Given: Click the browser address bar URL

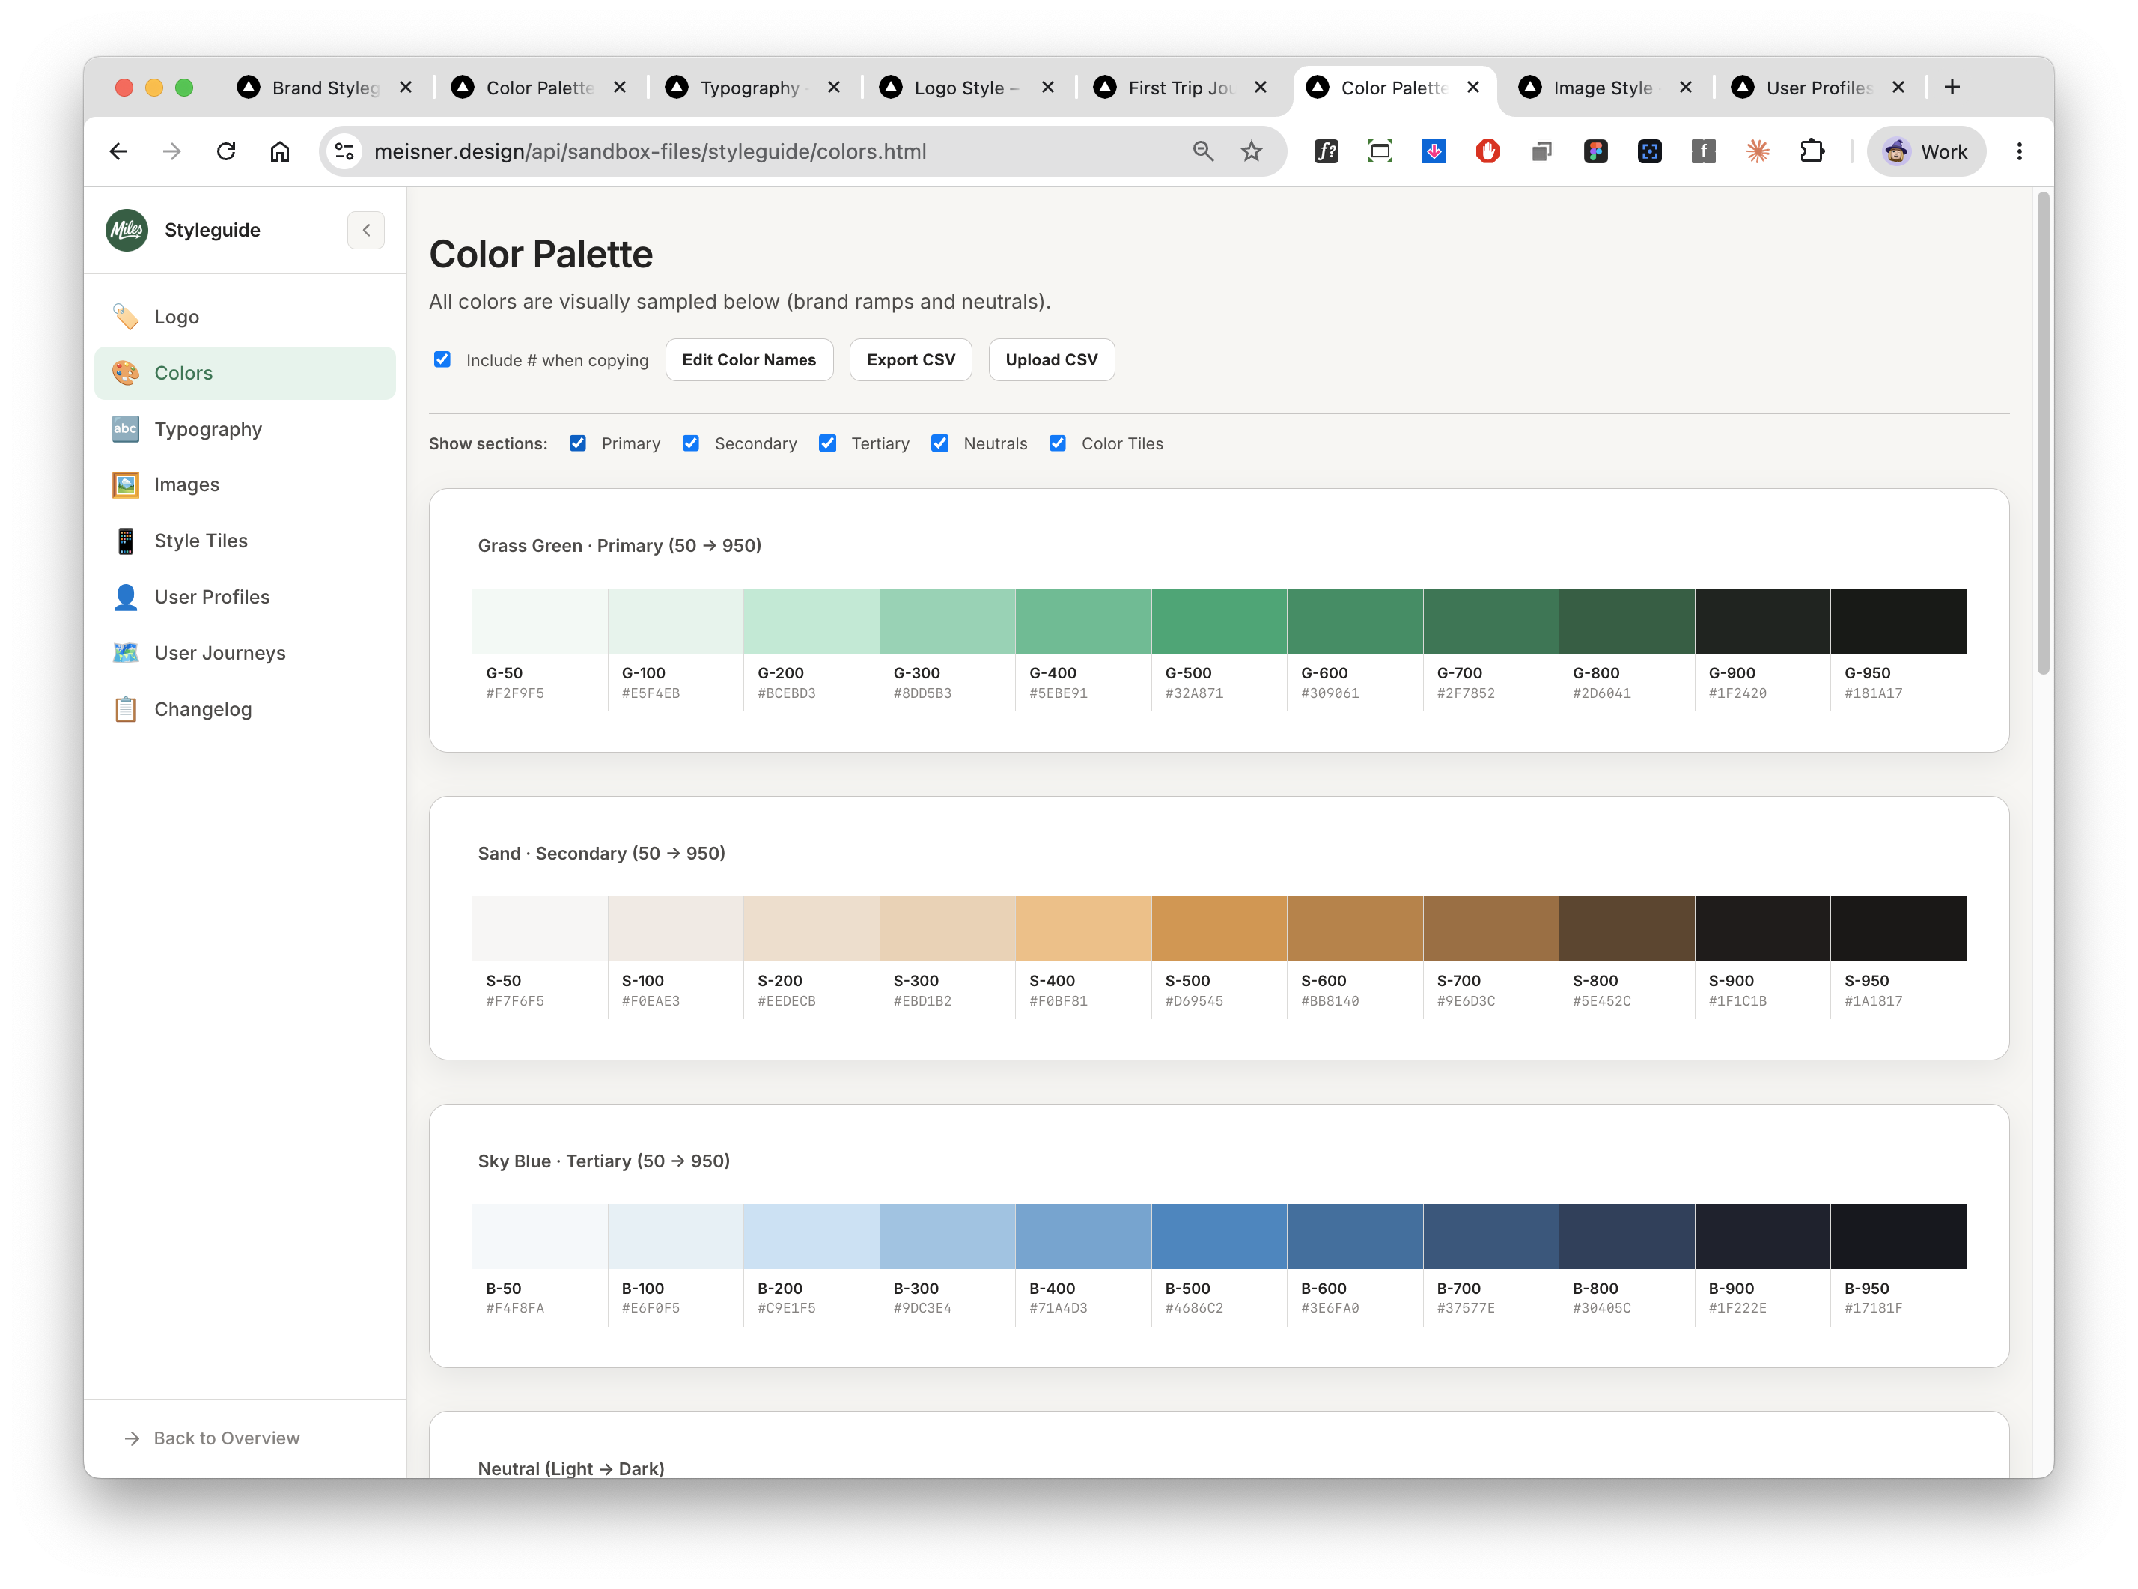Looking at the screenshot, I should click(651, 151).
